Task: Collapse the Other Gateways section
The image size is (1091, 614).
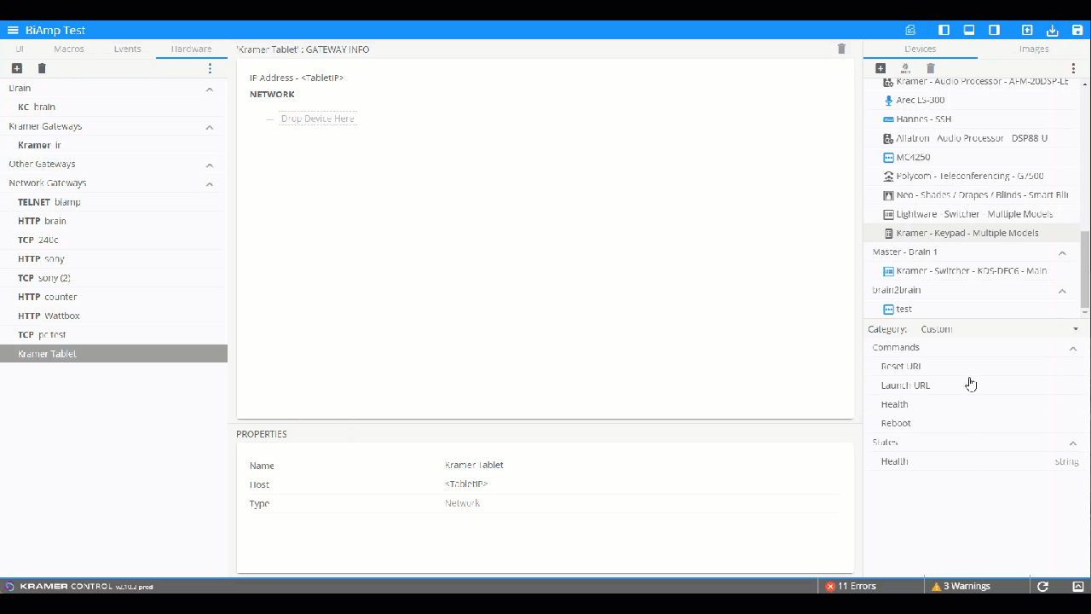Action: point(210,165)
